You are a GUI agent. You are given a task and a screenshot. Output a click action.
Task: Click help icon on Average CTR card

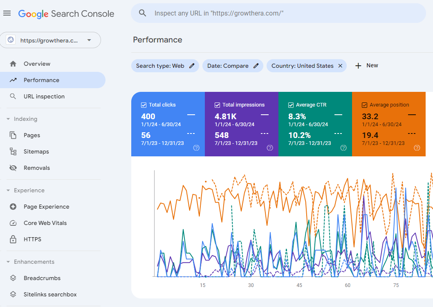[x=343, y=148]
